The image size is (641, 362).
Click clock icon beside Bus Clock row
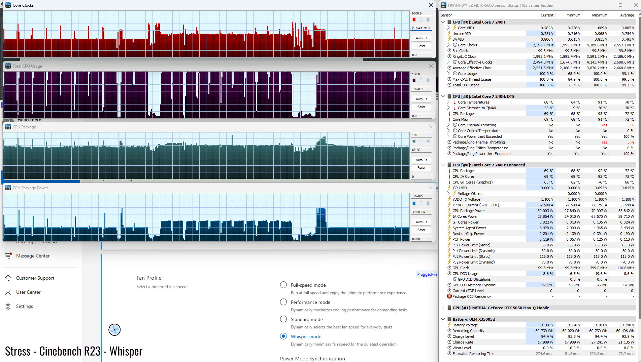tap(449, 51)
